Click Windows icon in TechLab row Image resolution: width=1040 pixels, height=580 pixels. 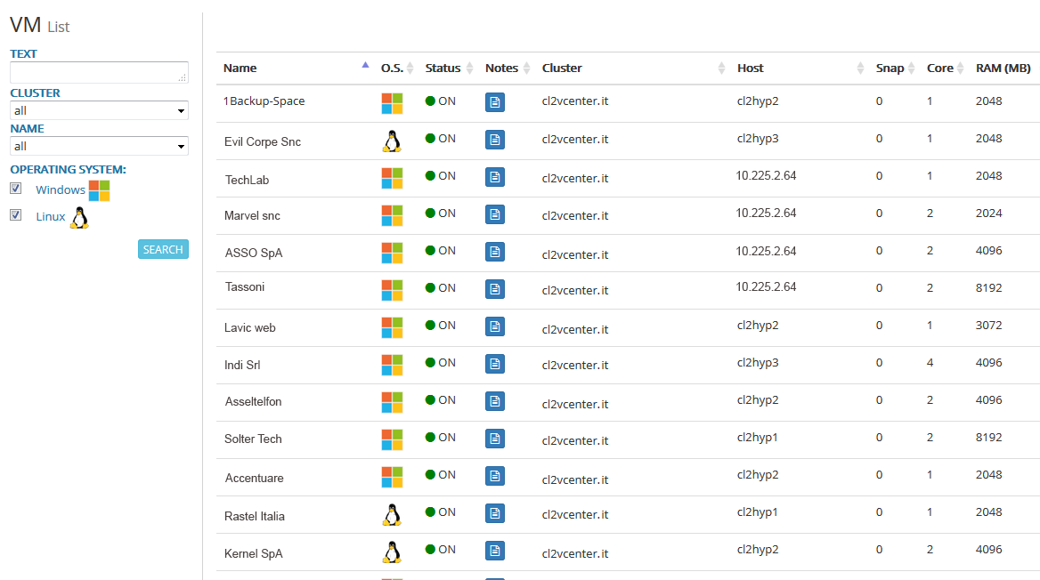(x=392, y=178)
